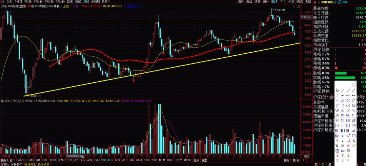Switch to the 日线 daily chart

(69, 2)
